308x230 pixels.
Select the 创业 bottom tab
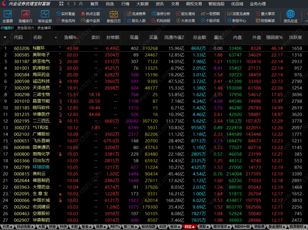click(x=52, y=227)
